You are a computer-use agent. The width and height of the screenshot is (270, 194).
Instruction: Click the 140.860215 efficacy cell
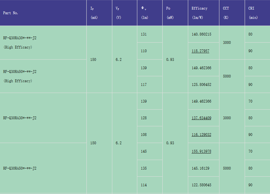point(201,34)
